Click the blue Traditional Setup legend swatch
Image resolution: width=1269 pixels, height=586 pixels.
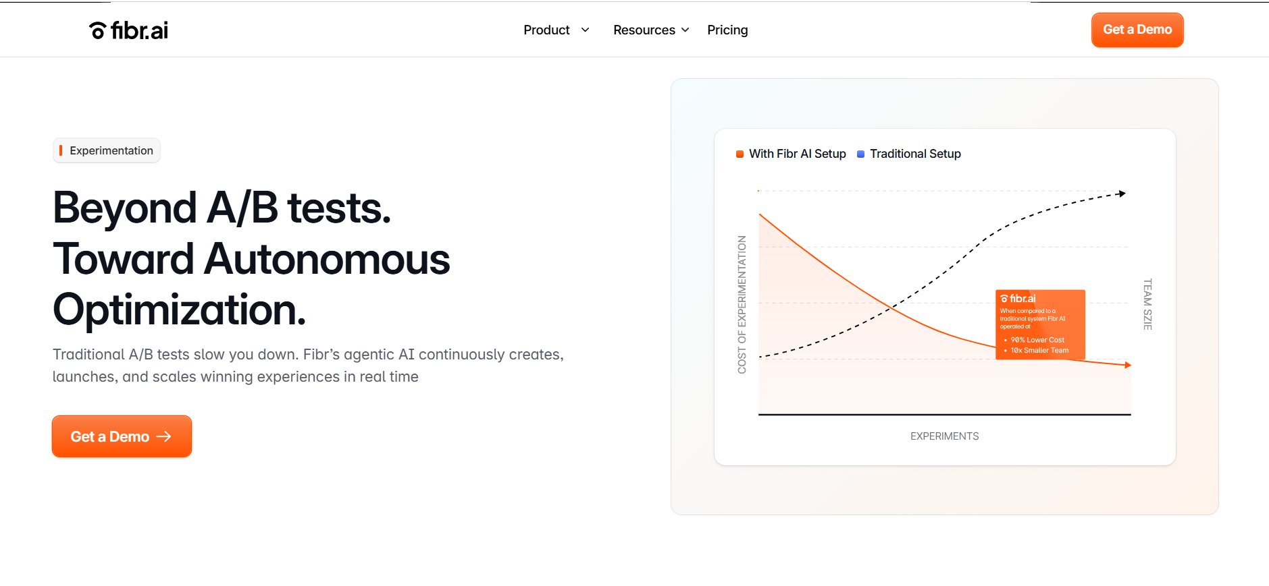point(860,154)
